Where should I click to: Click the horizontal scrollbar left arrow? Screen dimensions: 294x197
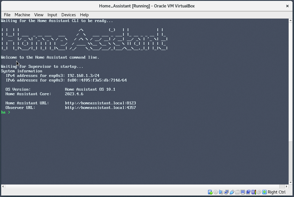pyautogui.click(x=3, y=186)
